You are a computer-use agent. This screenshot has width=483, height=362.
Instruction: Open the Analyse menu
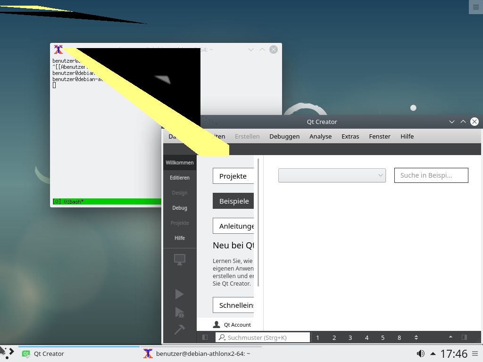pyautogui.click(x=320, y=136)
